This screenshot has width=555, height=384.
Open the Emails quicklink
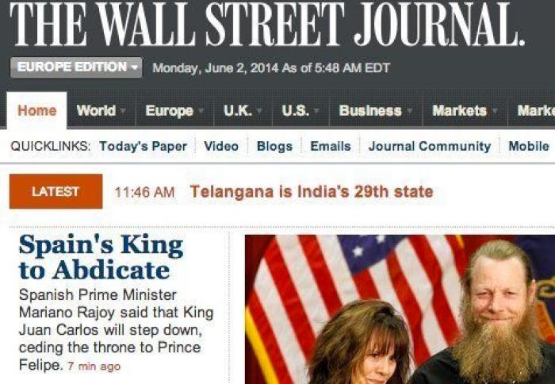pos(331,146)
